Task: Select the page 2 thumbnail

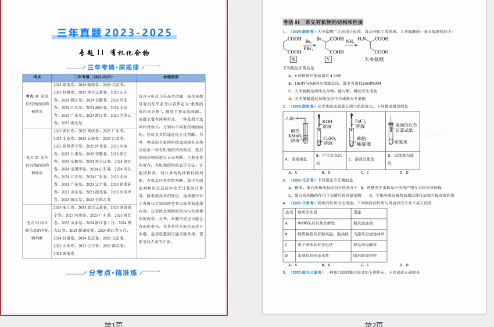Action: click(374, 157)
